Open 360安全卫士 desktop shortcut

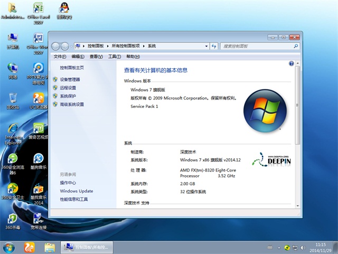click(13, 191)
